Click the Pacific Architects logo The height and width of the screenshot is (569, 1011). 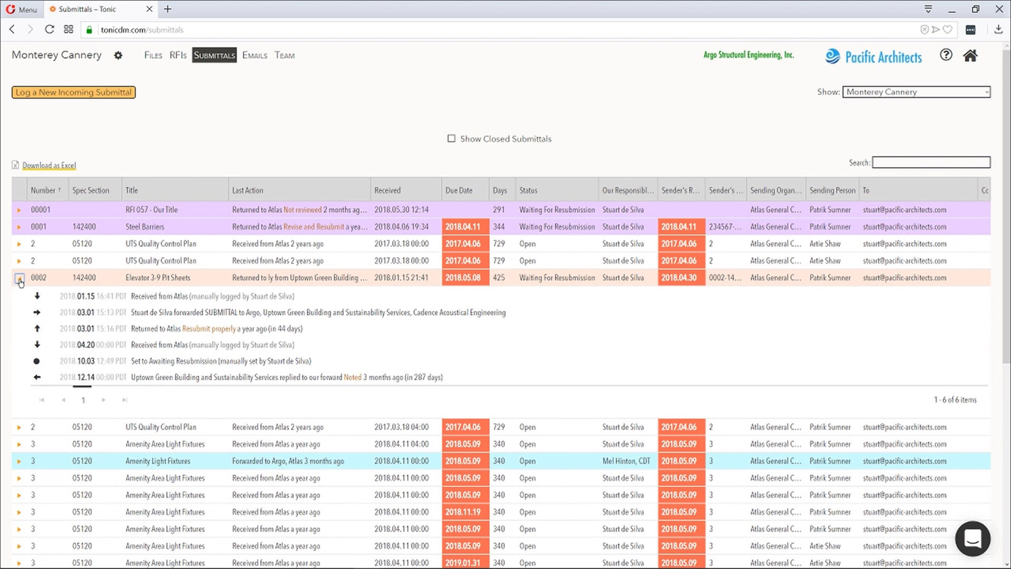tap(874, 56)
